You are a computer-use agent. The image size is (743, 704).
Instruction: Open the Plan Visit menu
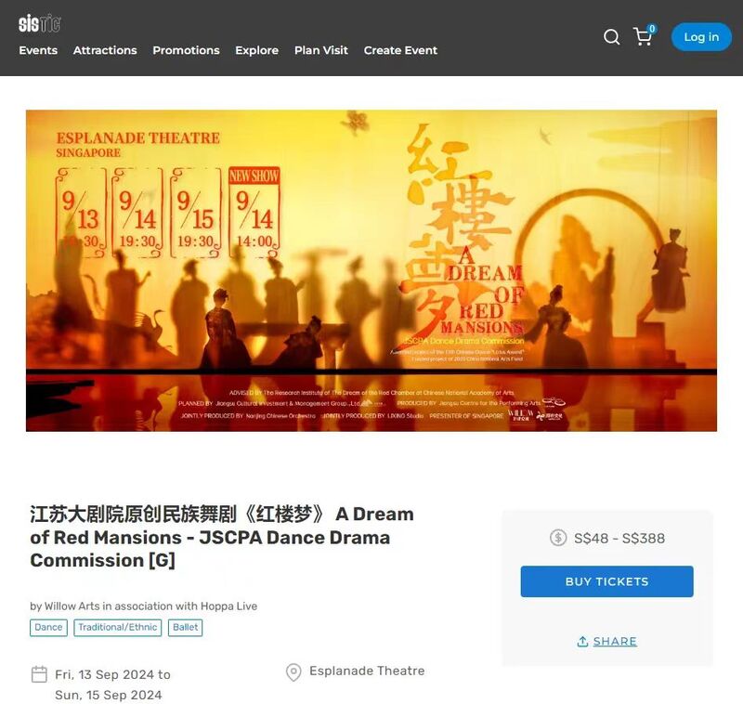[320, 50]
